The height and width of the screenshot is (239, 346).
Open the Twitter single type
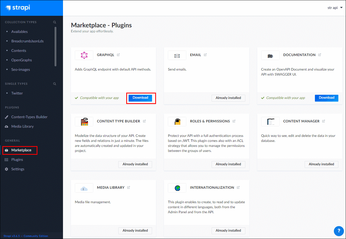pyautogui.click(x=17, y=93)
